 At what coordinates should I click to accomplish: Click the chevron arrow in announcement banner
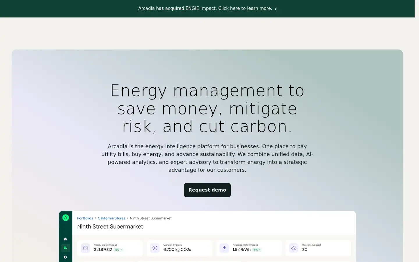tap(275, 9)
